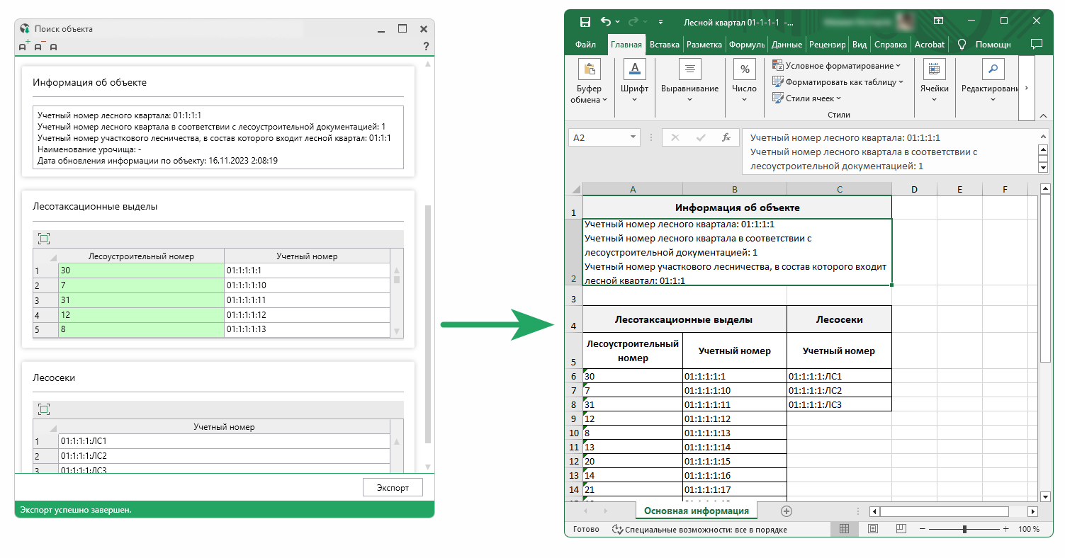The image size is (1065, 558).
Task: Increase font size in Поиск объекта window
Action: click(24, 46)
